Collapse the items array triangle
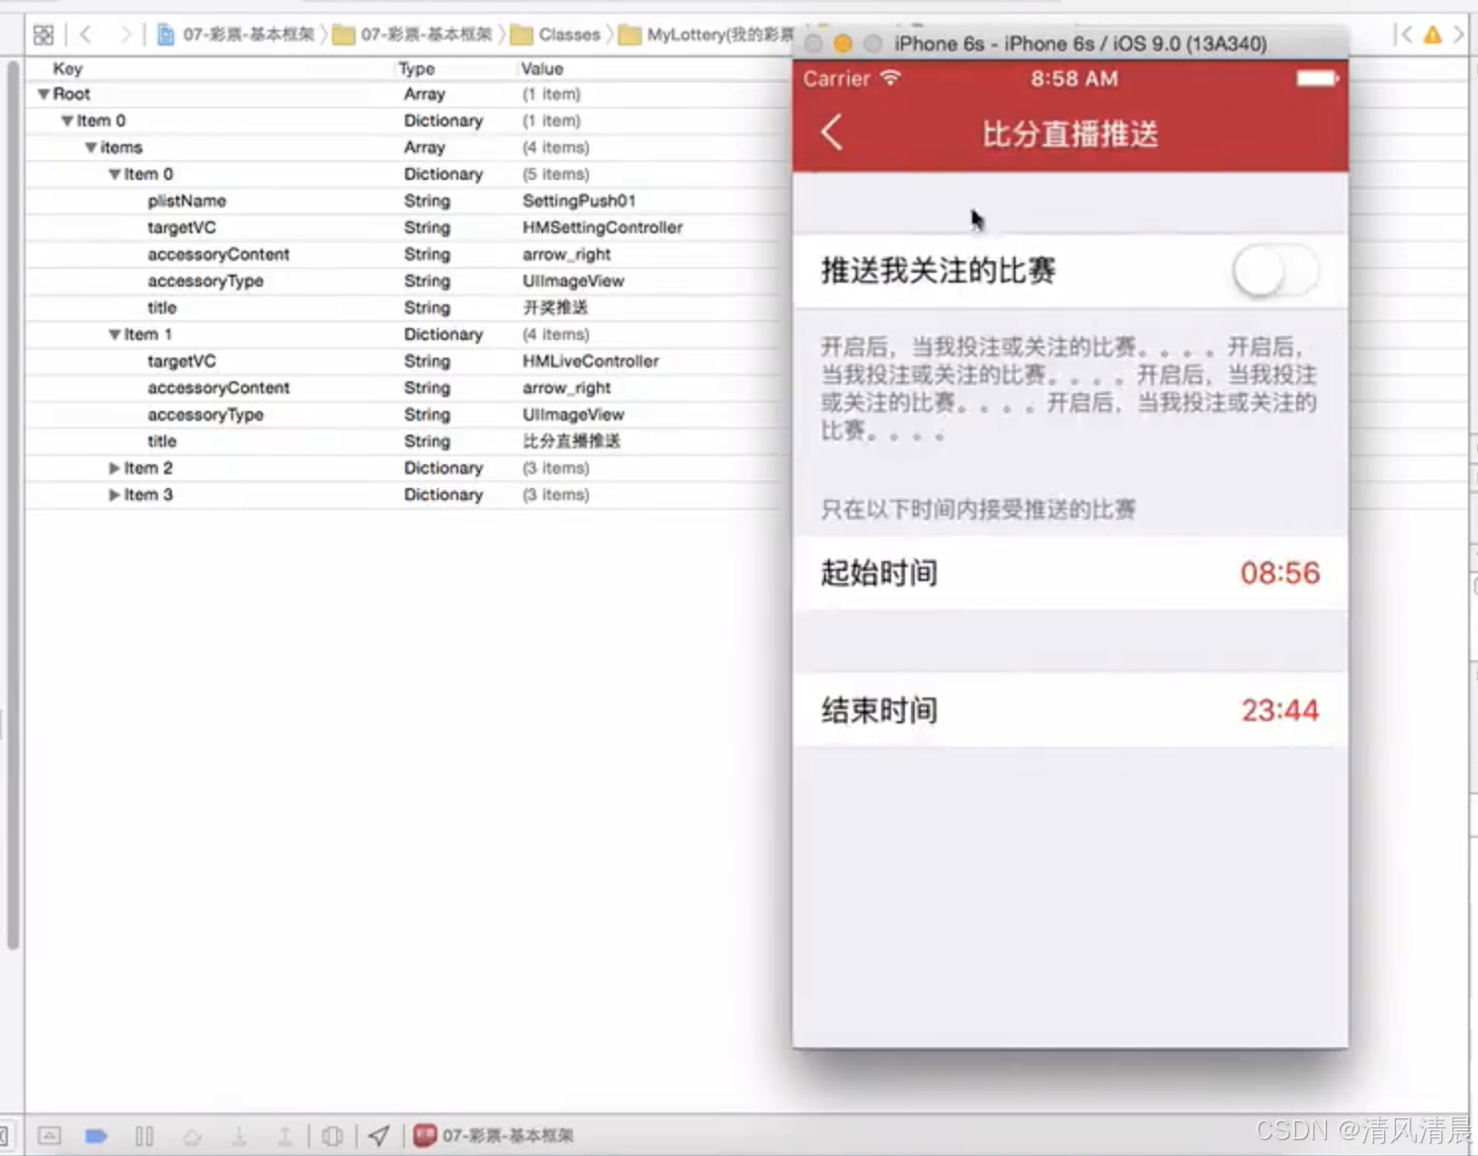This screenshot has height=1156, width=1478. [91, 148]
